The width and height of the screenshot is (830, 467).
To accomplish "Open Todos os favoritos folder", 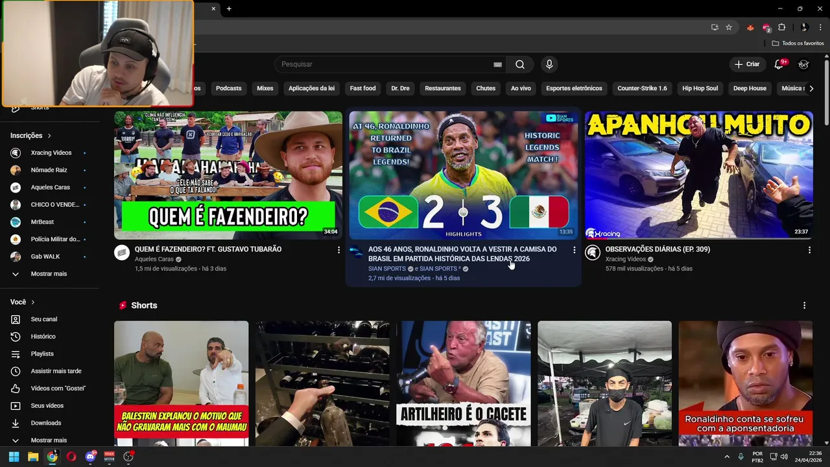I will [798, 43].
